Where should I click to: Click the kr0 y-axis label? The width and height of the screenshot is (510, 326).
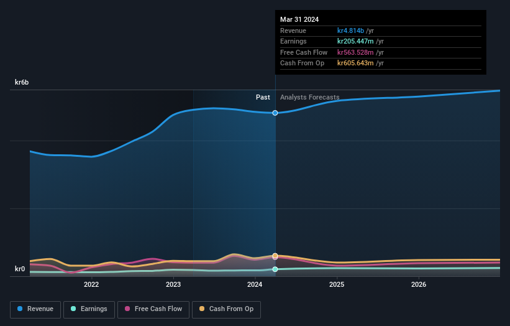(x=20, y=269)
